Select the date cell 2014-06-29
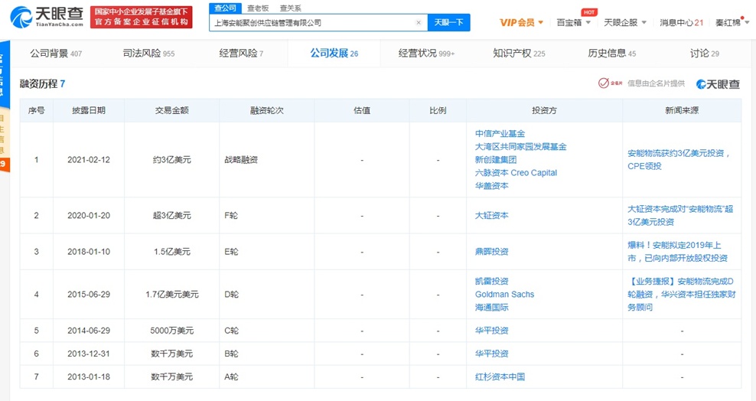 pos(89,331)
